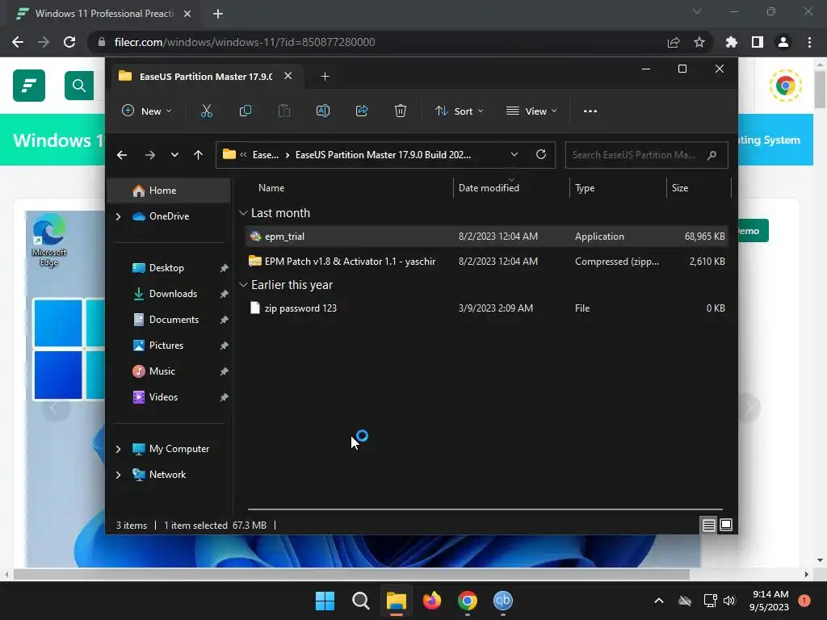827x620 pixels.
Task: Bookmark this page with the star icon
Action: point(699,42)
